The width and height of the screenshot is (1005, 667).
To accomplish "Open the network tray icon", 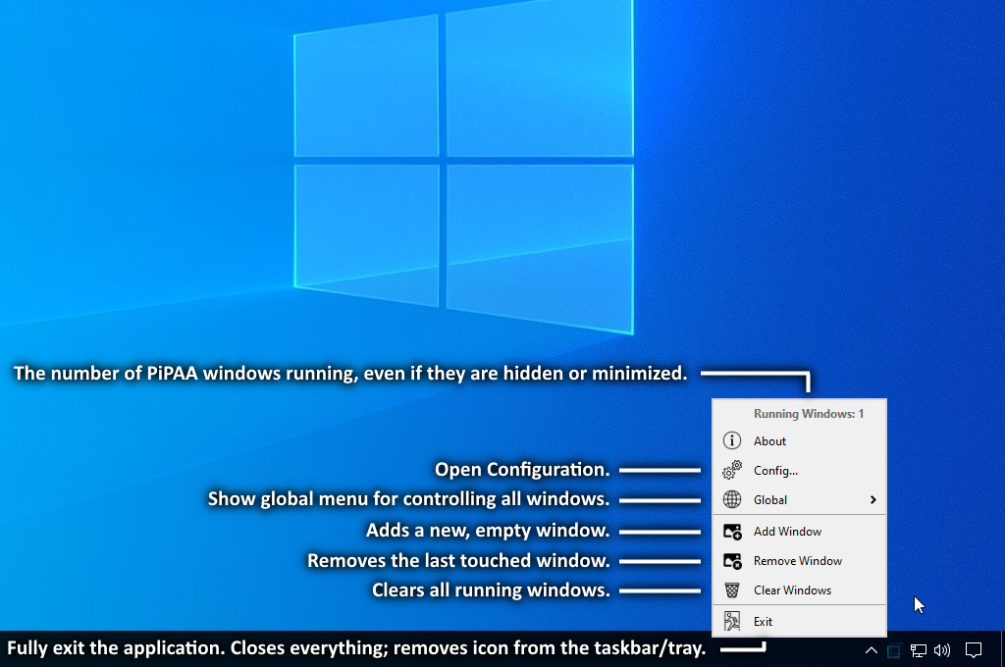I will pos(919,651).
